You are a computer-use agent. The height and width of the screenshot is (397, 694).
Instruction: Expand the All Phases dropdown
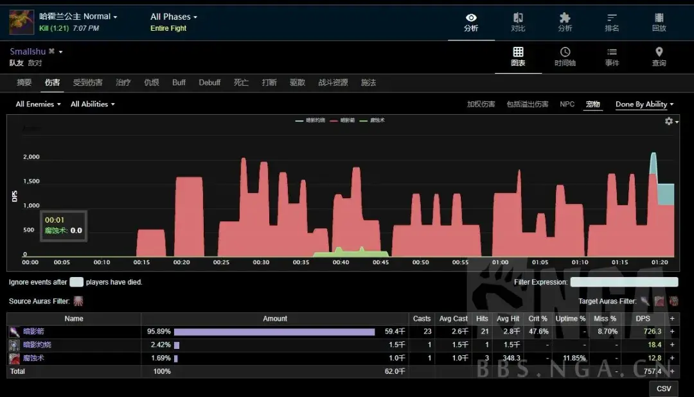pos(173,17)
